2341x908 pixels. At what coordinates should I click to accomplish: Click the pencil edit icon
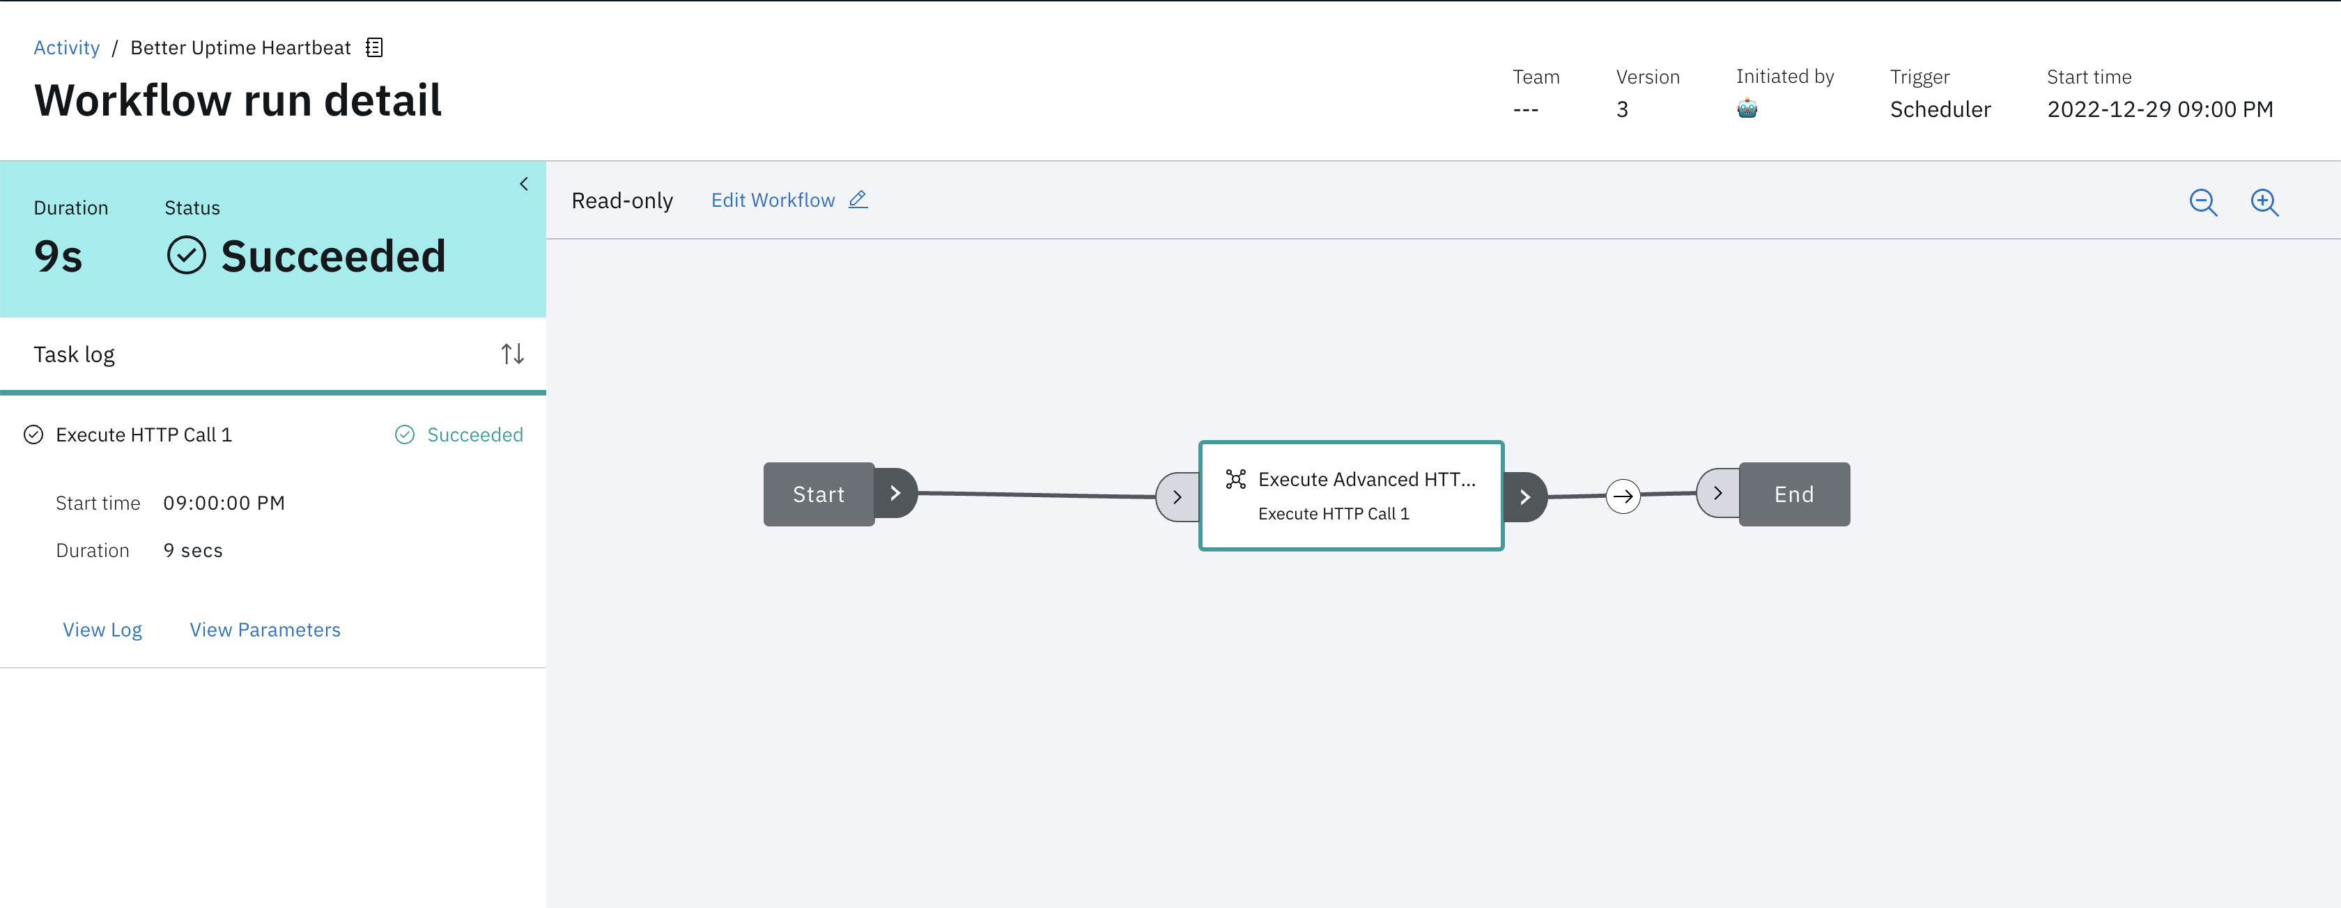[858, 200]
